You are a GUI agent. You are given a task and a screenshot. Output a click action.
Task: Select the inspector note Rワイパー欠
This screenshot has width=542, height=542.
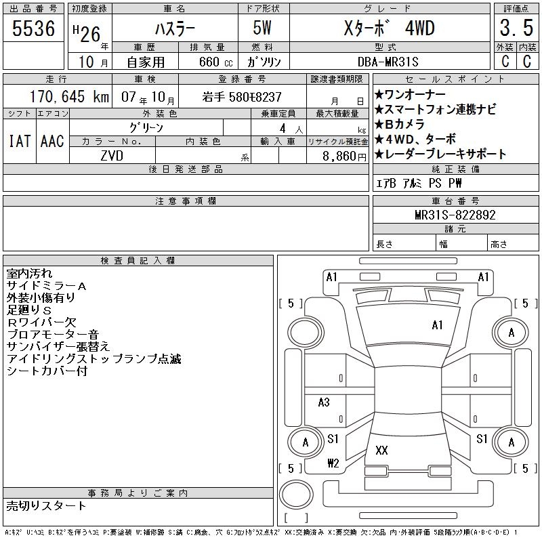pos(41,322)
